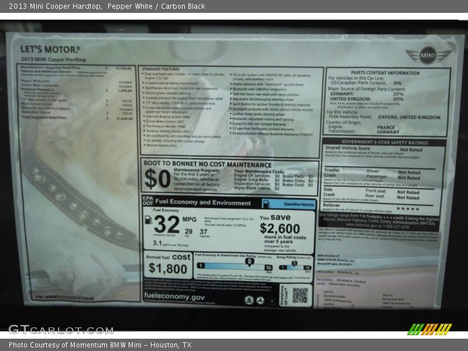This screenshot has height=351, width=468.
Task: Click the "2013 MINI Cooper Hardtop" sticker subtitle
Action: point(53,60)
